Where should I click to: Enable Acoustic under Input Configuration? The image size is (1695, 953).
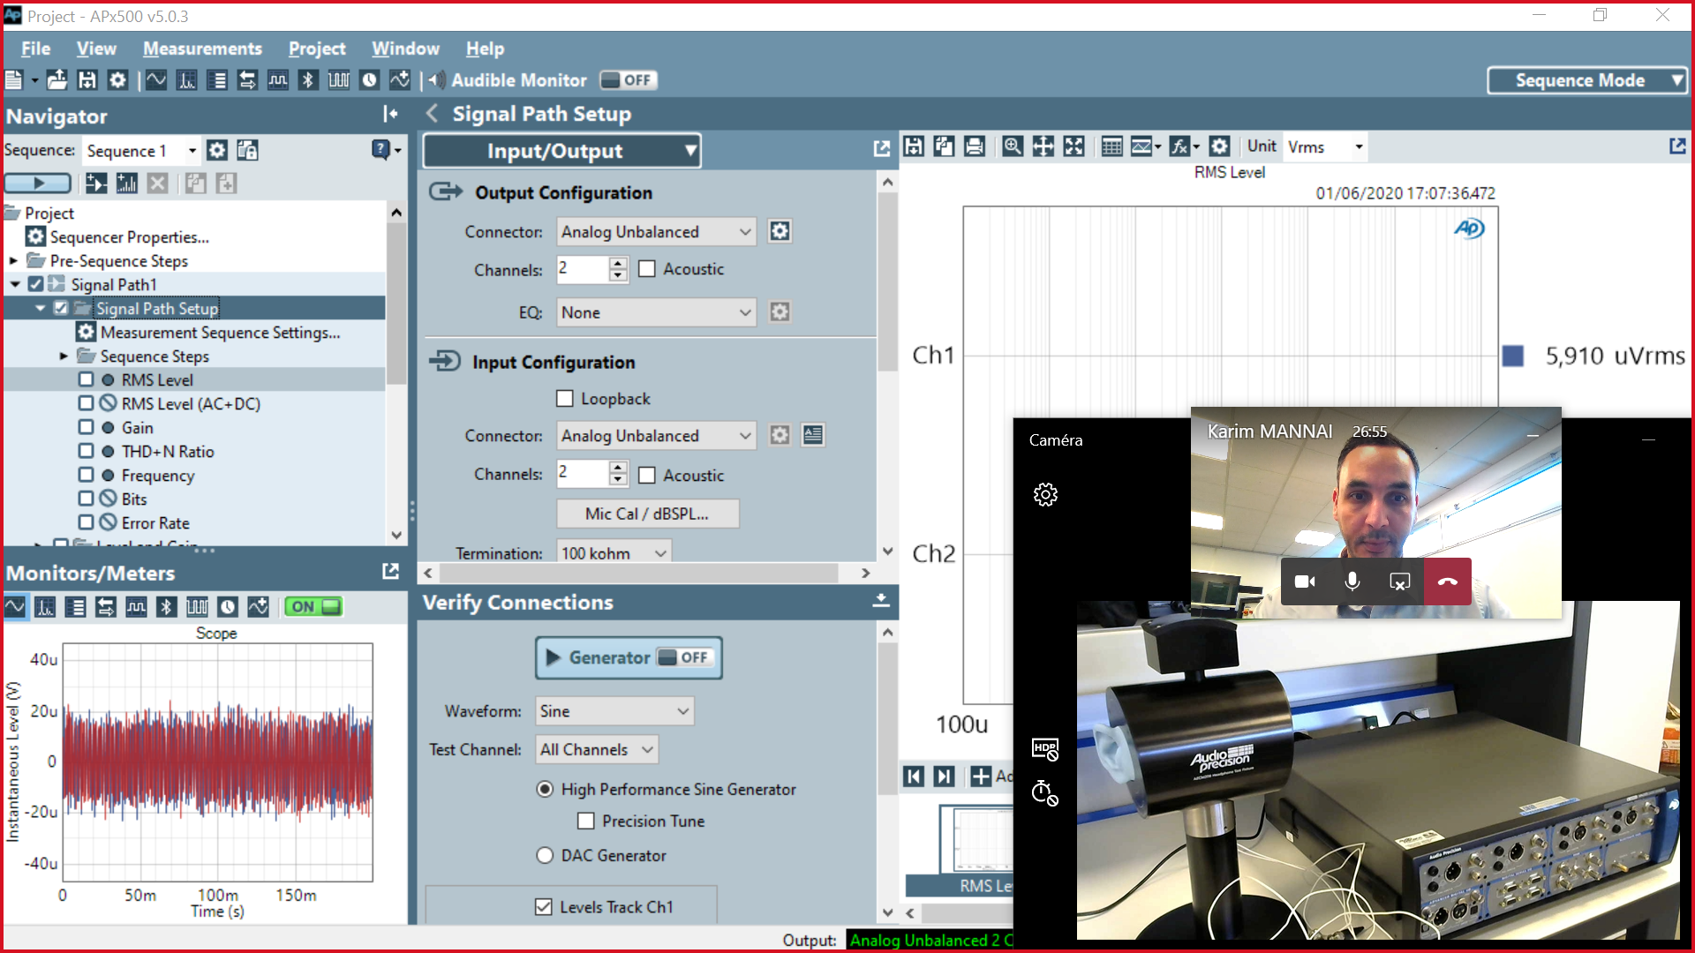point(647,476)
